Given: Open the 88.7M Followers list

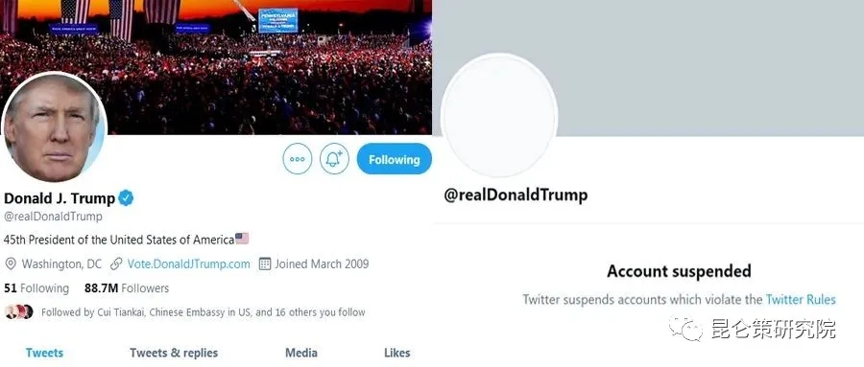Looking at the screenshot, I should click(x=127, y=288).
